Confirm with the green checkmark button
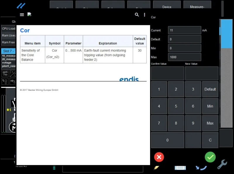 coord(210,157)
